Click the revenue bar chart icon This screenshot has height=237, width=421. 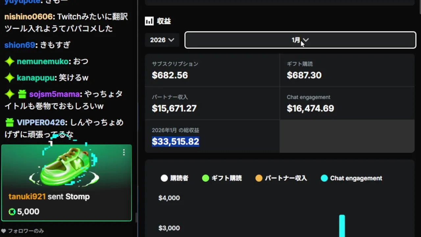(x=149, y=21)
